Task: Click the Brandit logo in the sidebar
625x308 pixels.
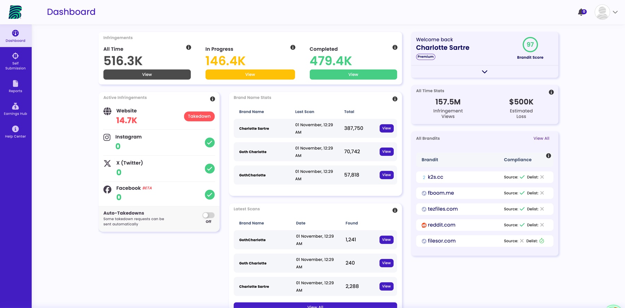Action: click(x=15, y=12)
